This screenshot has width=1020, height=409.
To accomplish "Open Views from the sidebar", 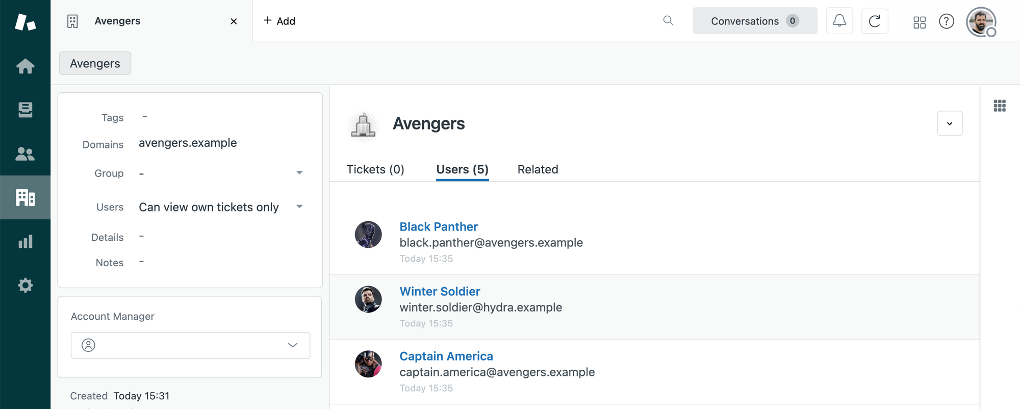I will 25,110.
